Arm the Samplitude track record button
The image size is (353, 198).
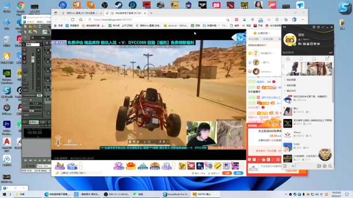[x=24, y=58]
